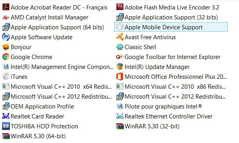Click the iTunes music note icon
Viewport: 239px width, 143px height.
[6, 76]
